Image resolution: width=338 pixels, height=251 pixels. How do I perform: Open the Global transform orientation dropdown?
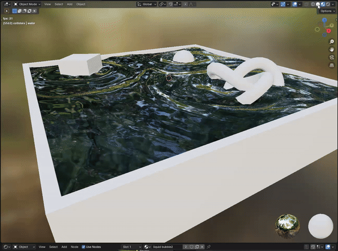[x=146, y=4]
